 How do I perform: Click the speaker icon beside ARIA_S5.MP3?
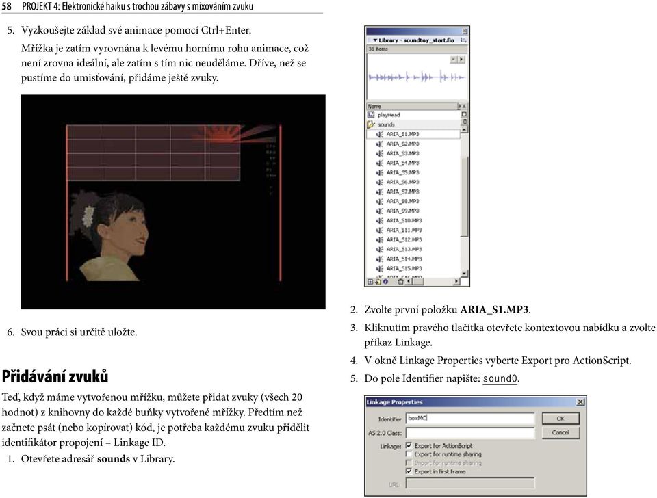[380, 173]
